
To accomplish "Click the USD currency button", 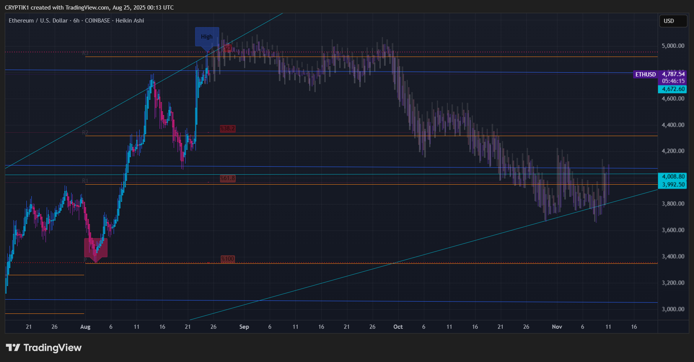I will 673,21.
